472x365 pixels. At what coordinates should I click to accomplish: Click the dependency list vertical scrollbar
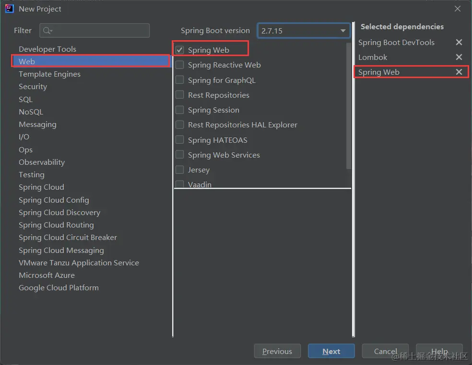coord(349,105)
